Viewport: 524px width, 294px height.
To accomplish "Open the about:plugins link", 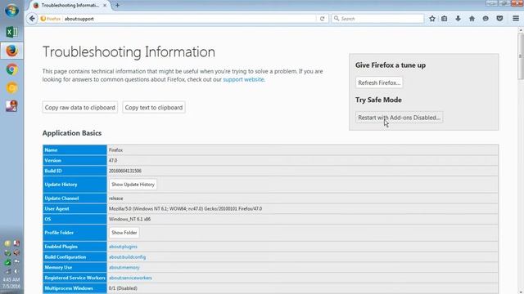I will (x=123, y=247).
